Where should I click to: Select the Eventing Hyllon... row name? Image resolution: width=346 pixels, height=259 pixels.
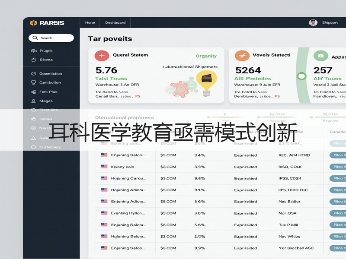[128, 213]
